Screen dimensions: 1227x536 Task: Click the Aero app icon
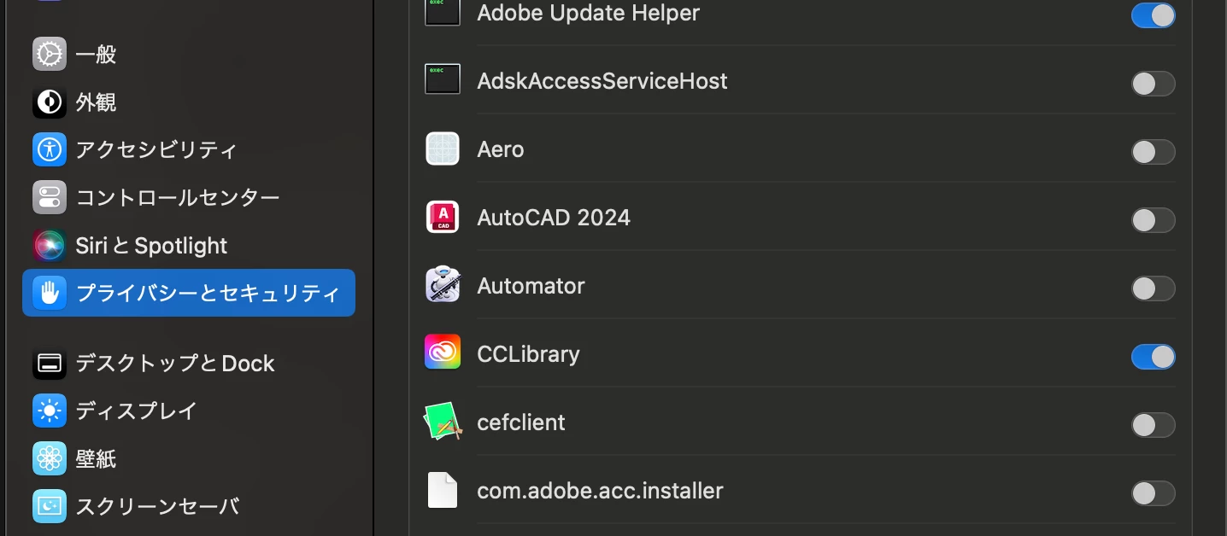[443, 149]
